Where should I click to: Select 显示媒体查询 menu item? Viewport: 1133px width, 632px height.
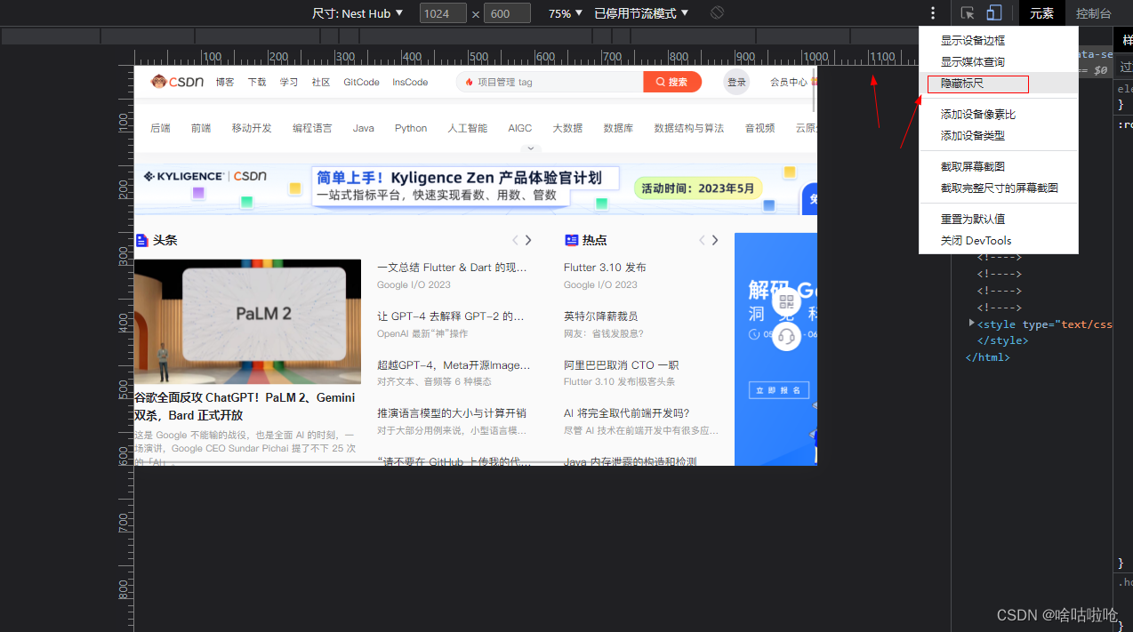999,61
